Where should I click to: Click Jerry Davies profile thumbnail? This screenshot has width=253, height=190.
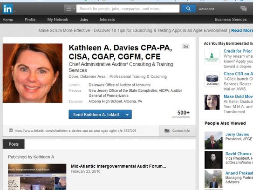coord(213,140)
